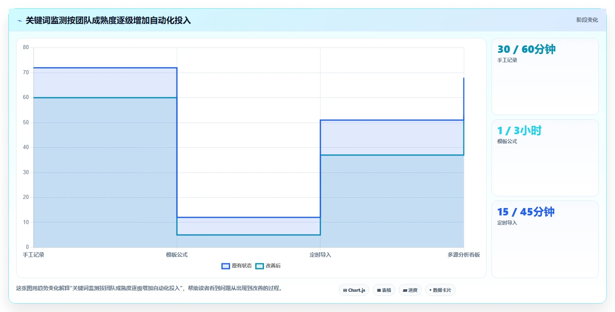Select the 表格 tag chip
The width and height of the screenshot is (615, 312).
click(x=384, y=290)
